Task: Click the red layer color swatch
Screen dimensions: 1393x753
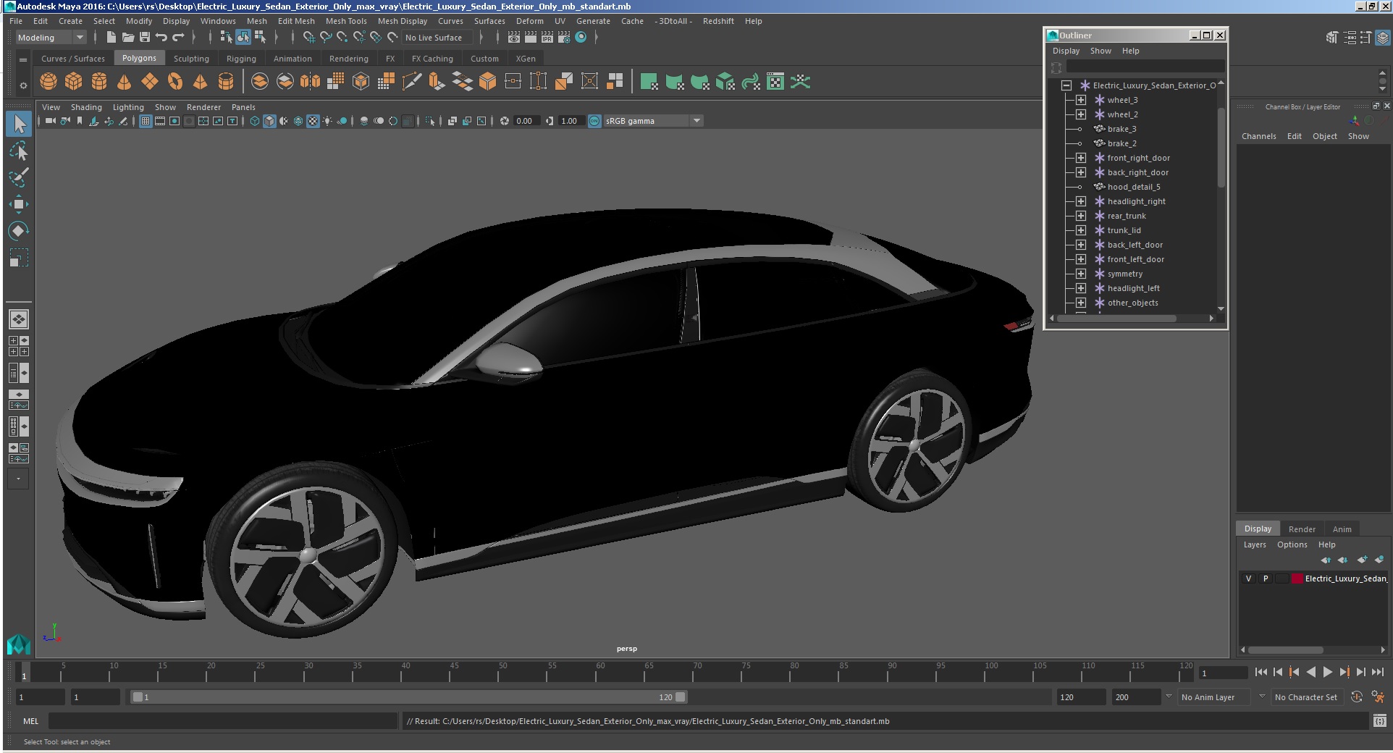Action: pos(1297,579)
